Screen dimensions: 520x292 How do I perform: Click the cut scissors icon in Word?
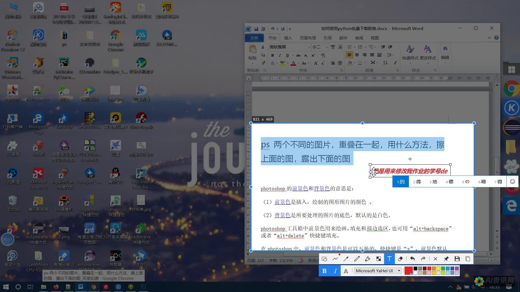click(263, 47)
